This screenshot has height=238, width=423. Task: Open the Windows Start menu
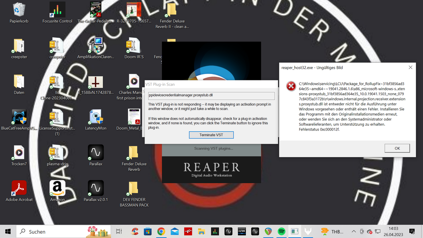(8, 231)
